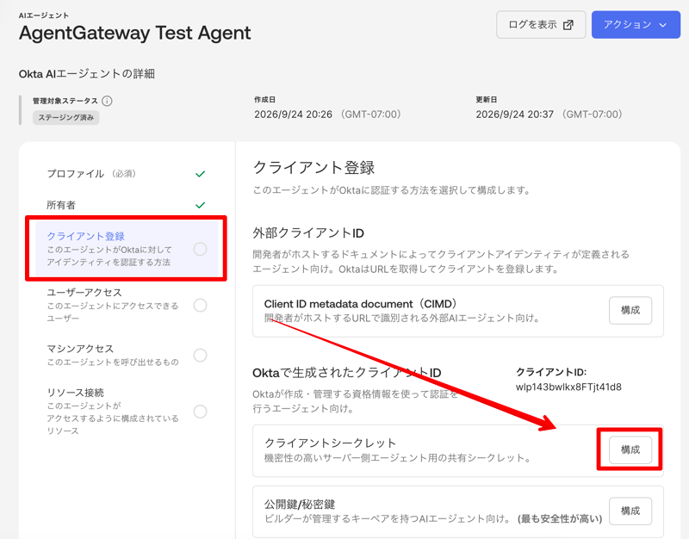This screenshot has width=689, height=539.
Task: Open the リソース接続 step
Action: click(x=126, y=412)
